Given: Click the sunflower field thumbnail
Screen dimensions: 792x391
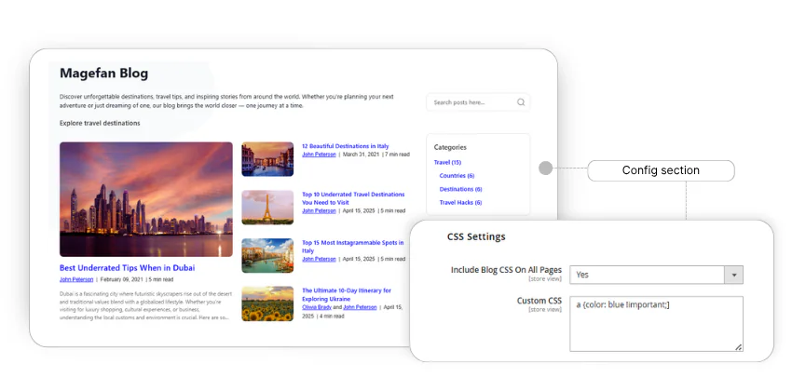Looking at the screenshot, I should click(267, 303).
